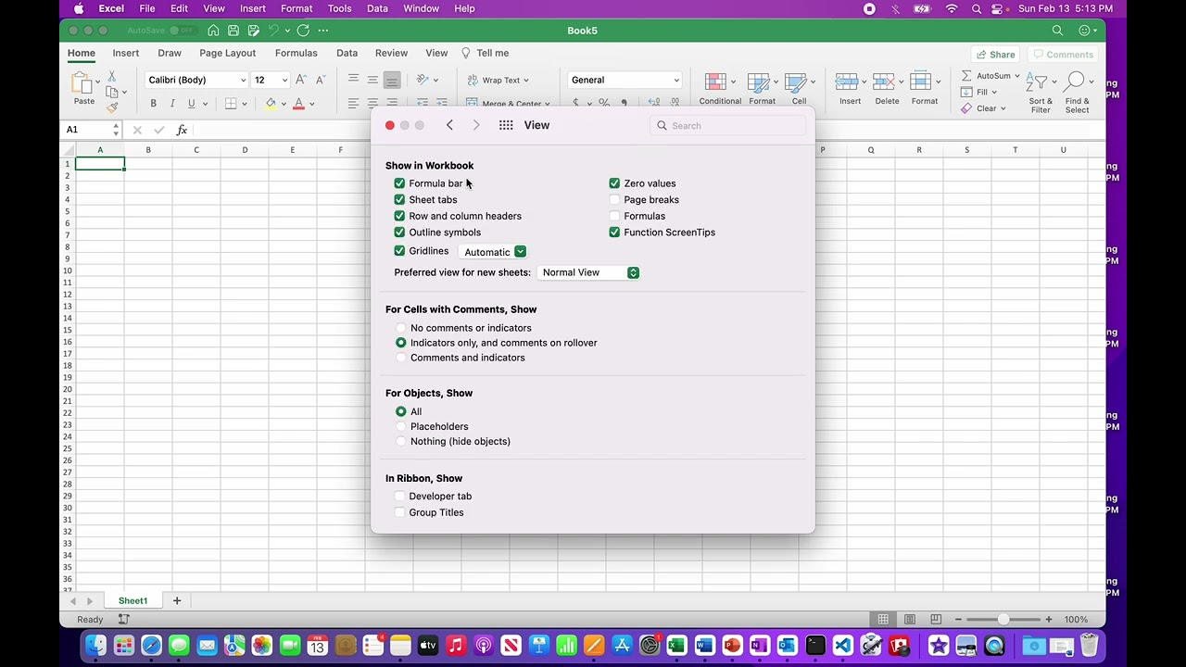The height and width of the screenshot is (667, 1186).
Task: Open the font color red A swatch
Action: pyautogui.click(x=298, y=104)
